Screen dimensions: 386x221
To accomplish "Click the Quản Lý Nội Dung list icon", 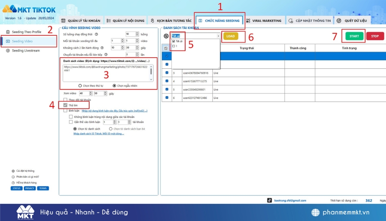I will click(x=109, y=21).
